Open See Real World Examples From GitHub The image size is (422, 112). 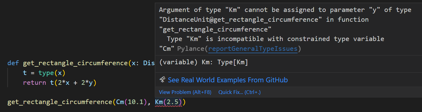pyautogui.click(x=228, y=80)
